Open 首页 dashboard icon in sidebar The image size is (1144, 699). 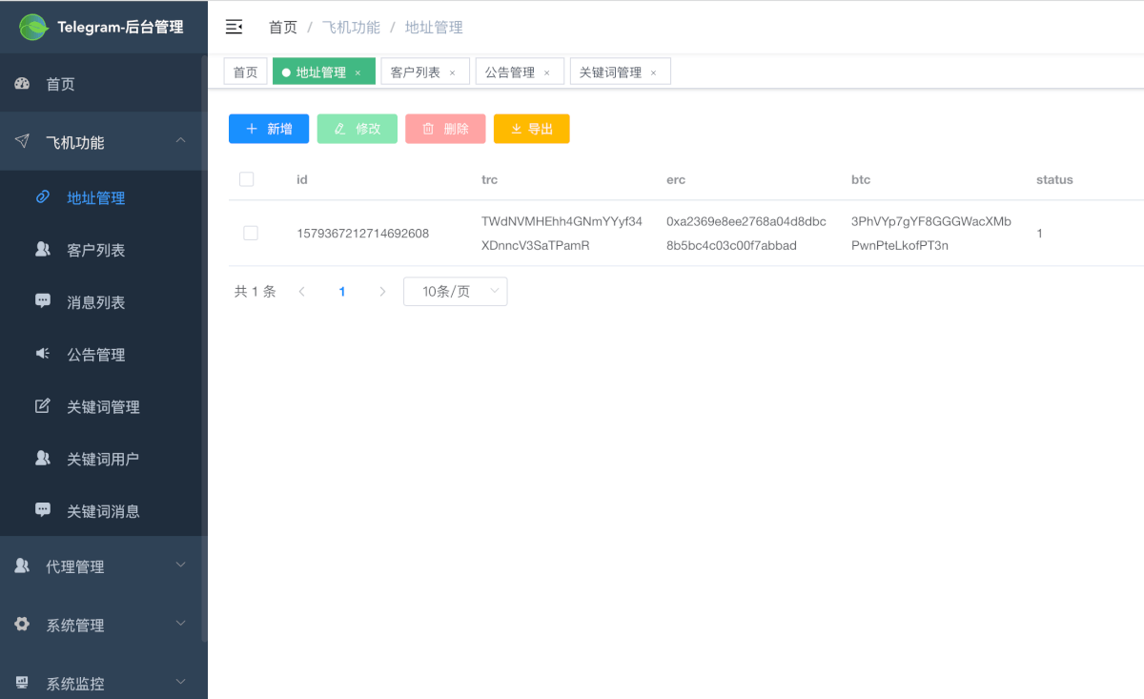point(22,84)
